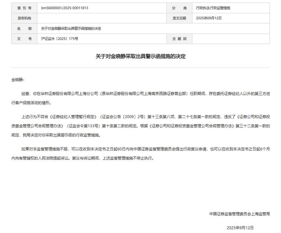Click the 主题词 label cell

[179, 39]
